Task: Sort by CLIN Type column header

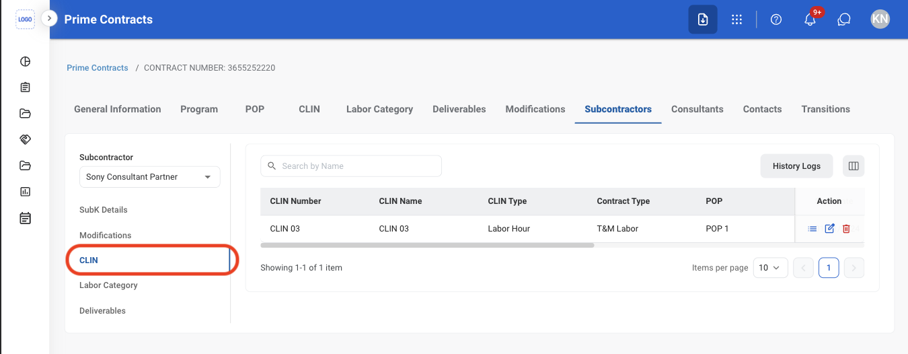Action: tap(507, 201)
